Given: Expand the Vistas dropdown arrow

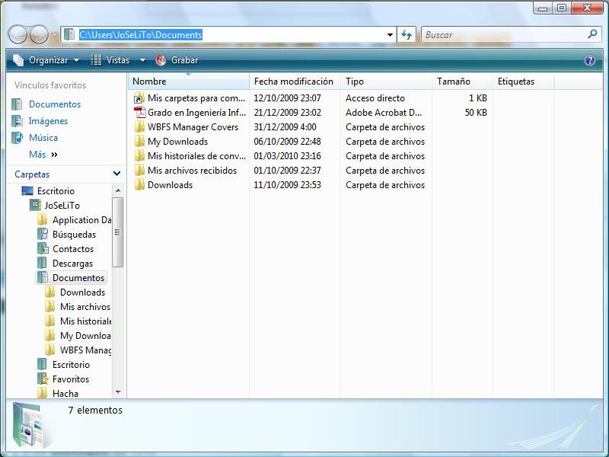Looking at the screenshot, I should 142,60.
